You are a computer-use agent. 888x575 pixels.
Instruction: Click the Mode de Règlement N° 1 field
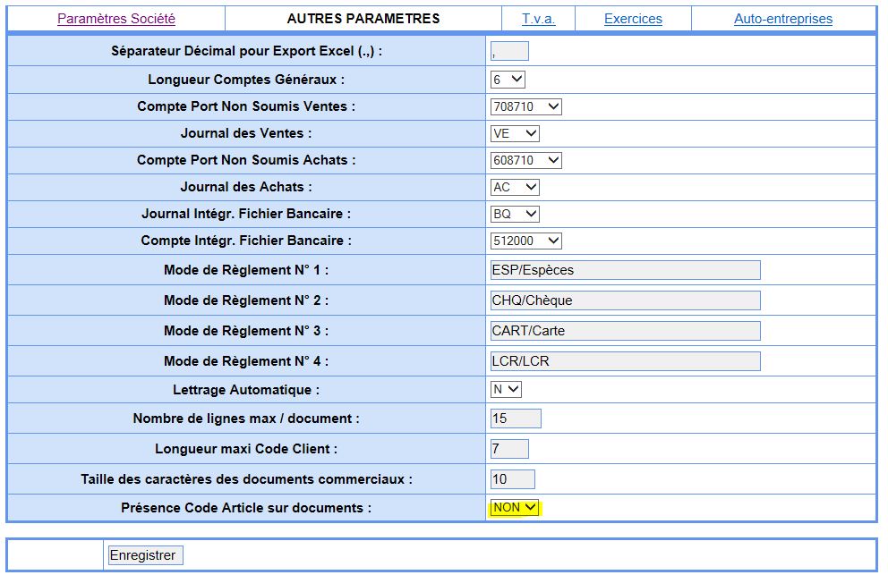pyautogui.click(x=625, y=270)
